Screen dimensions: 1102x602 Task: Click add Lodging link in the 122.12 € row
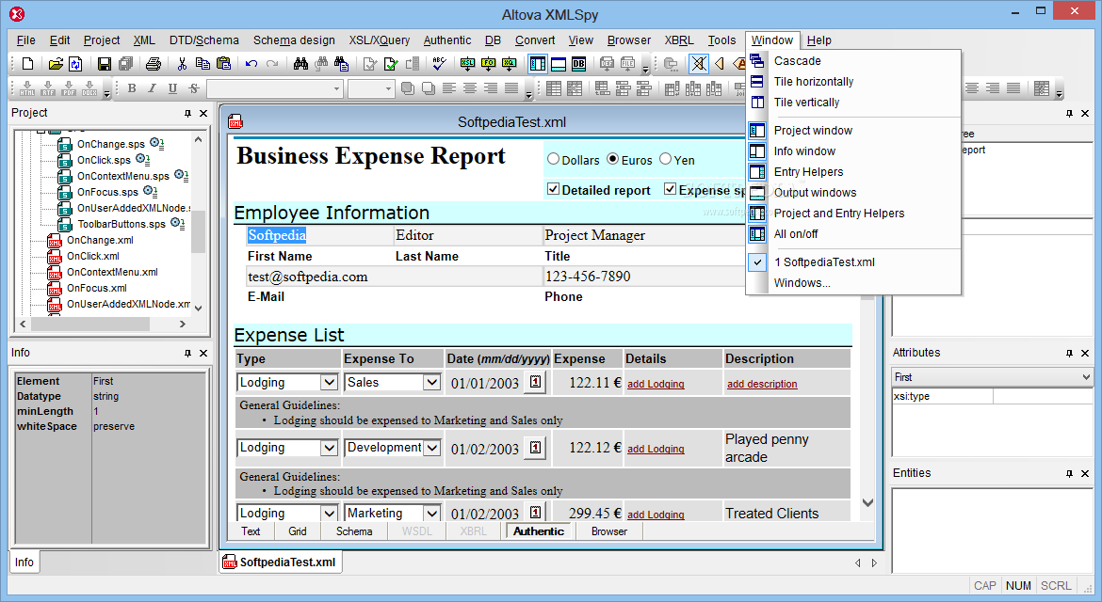click(x=655, y=449)
